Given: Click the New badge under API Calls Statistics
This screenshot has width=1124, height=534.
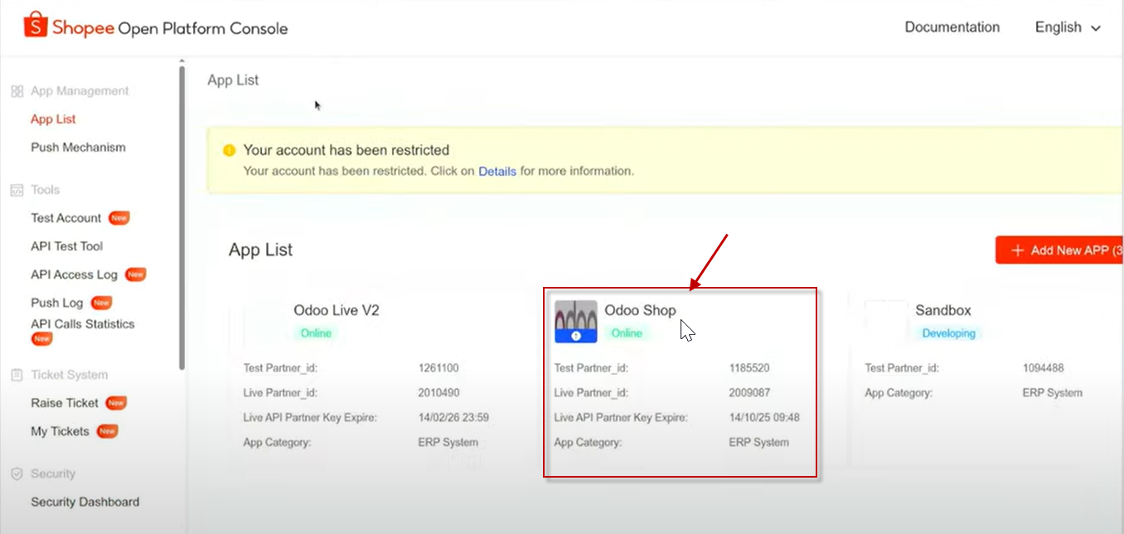Looking at the screenshot, I should click(x=41, y=338).
